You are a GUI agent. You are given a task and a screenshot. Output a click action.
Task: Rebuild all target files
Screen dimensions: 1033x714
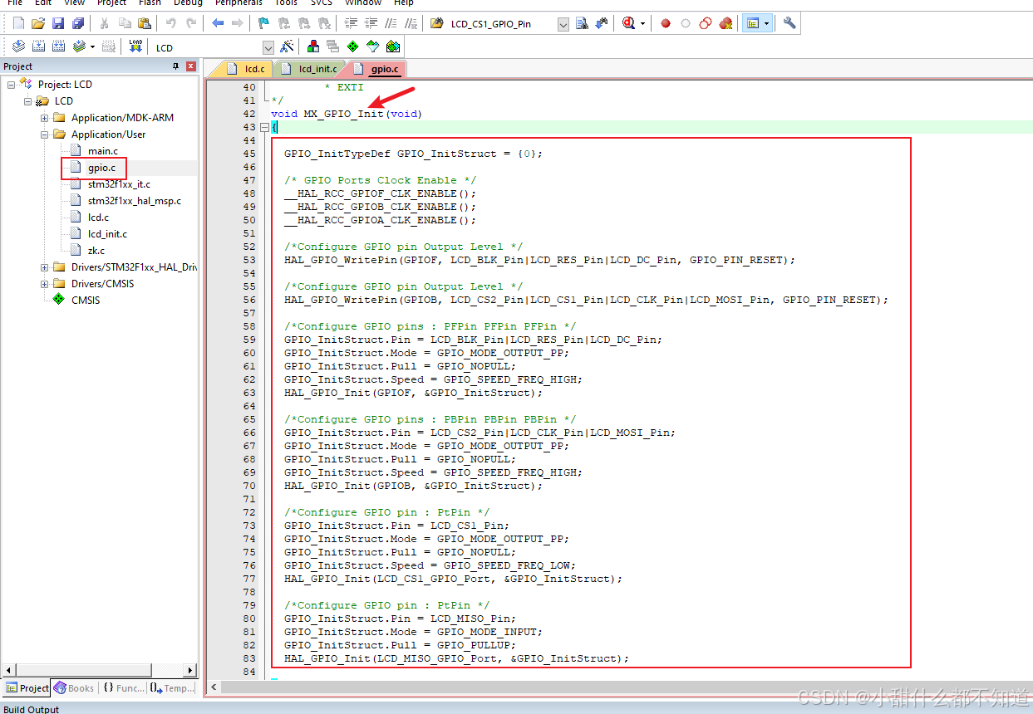click(57, 46)
